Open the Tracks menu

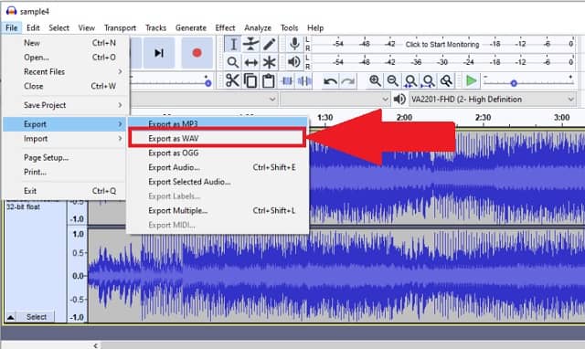155,28
